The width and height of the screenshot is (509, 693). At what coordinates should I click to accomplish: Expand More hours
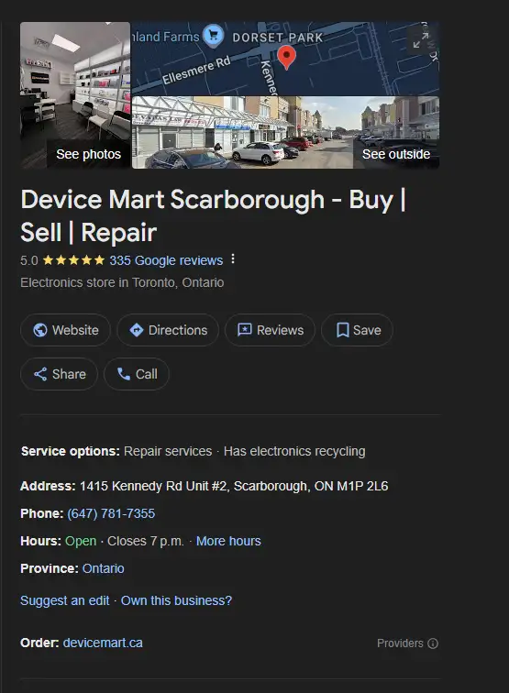[228, 541]
